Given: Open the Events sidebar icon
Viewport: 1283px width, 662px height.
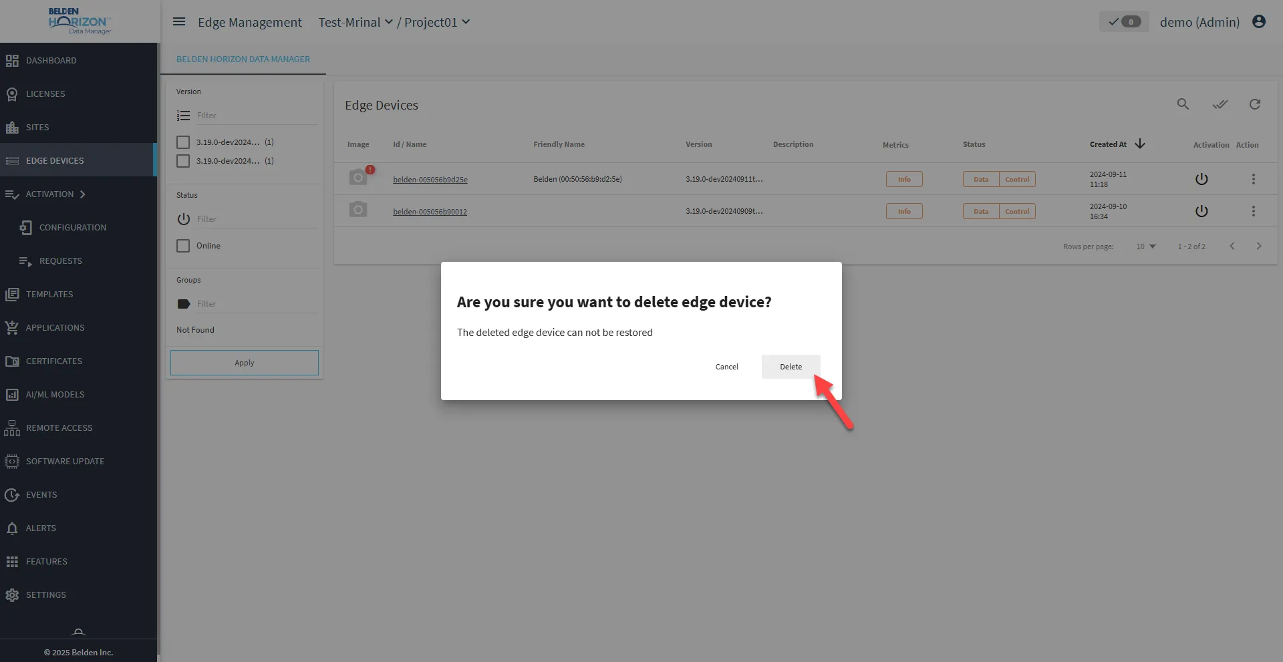Looking at the screenshot, I should (12, 495).
